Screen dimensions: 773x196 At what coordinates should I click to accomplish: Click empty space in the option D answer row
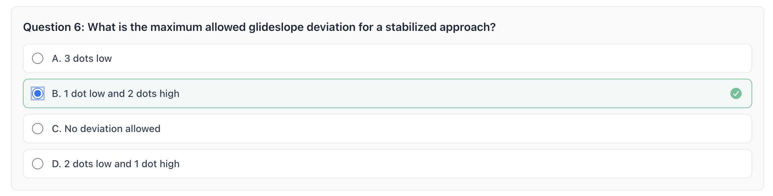422,164
